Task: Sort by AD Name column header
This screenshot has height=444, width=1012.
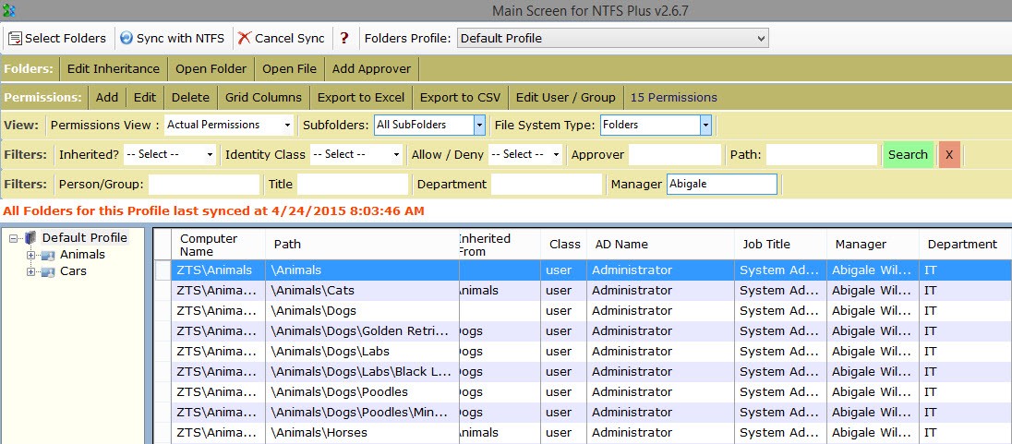Action: pyautogui.click(x=660, y=245)
